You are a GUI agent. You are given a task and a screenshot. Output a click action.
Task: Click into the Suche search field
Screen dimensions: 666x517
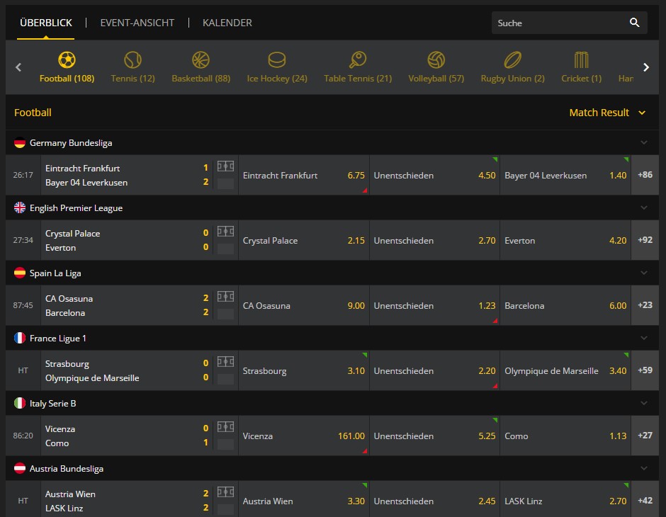tap(569, 23)
